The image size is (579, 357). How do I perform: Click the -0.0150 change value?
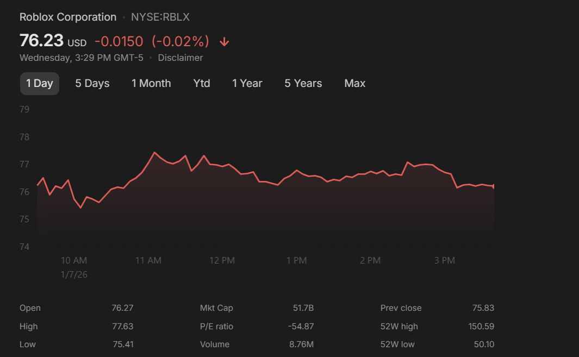[x=119, y=41]
